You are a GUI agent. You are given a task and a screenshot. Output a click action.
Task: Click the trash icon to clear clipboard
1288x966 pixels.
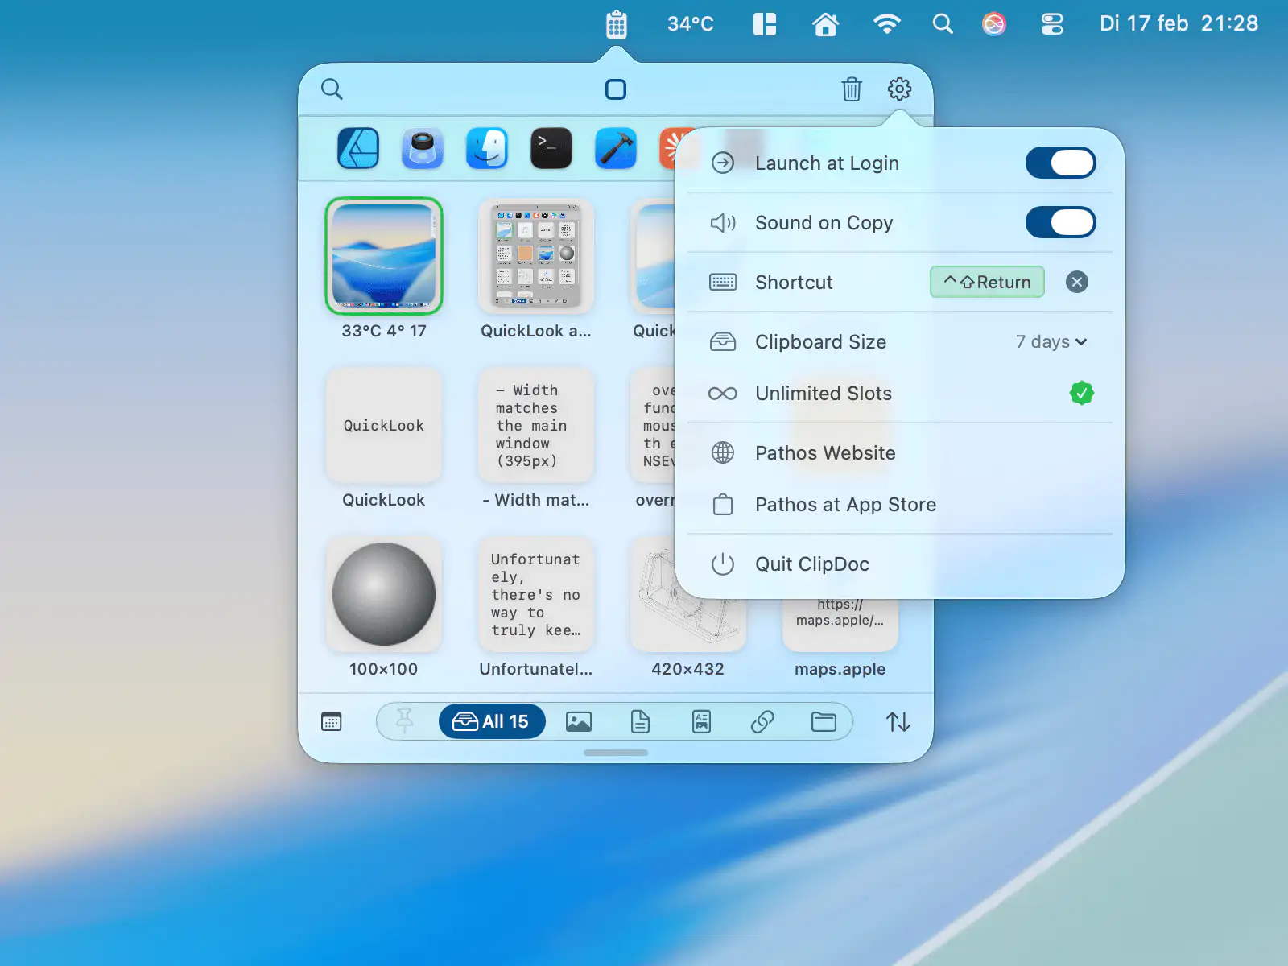click(852, 89)
